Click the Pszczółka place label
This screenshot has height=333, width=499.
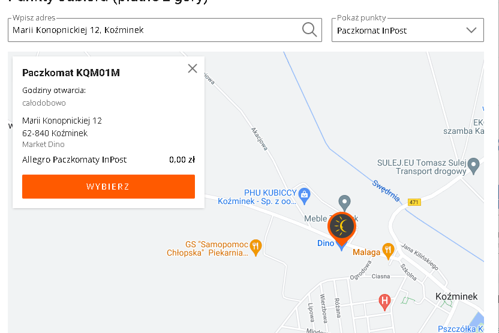pos(461,329)
